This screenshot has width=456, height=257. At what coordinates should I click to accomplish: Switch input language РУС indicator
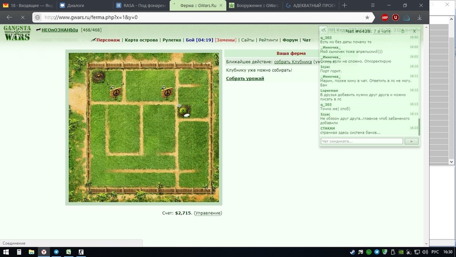435,252
